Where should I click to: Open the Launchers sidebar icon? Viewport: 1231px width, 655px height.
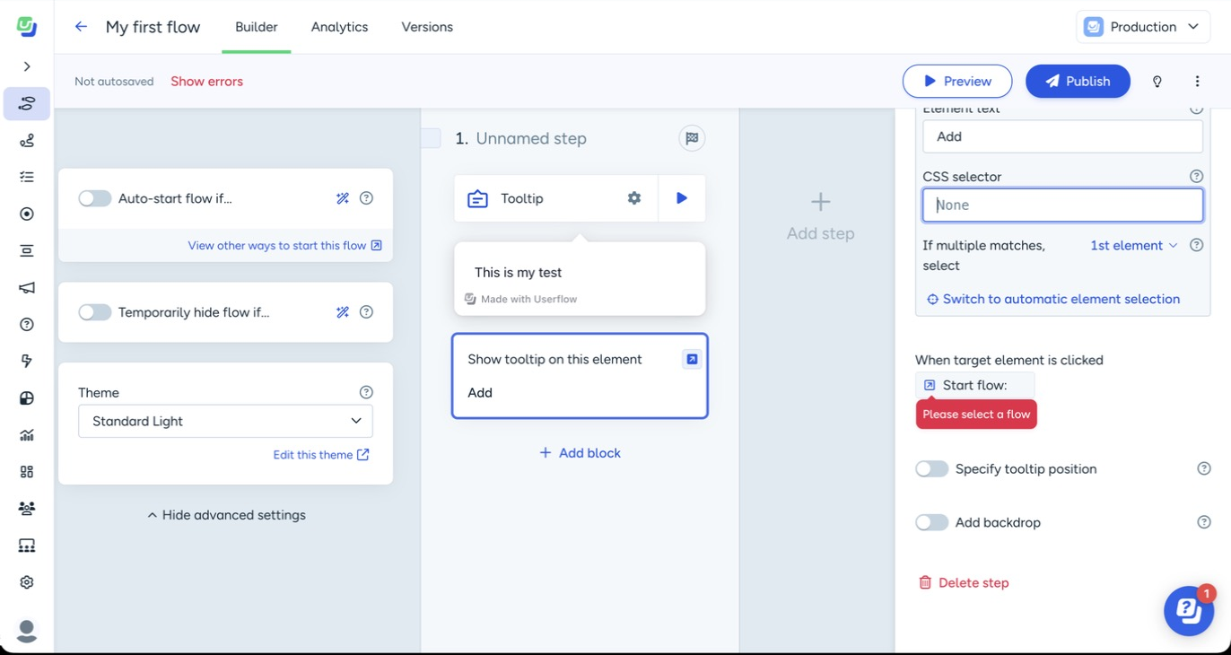27,214
